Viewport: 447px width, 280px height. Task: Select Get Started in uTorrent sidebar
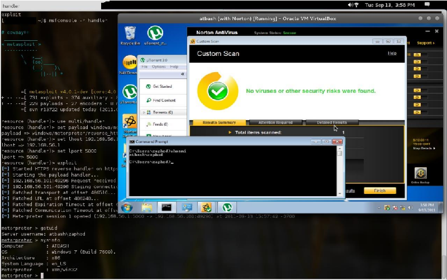[162, 87]
